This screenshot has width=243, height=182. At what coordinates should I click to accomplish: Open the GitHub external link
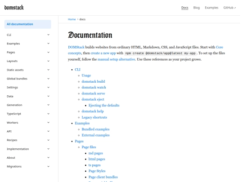[x=229, y=8]
